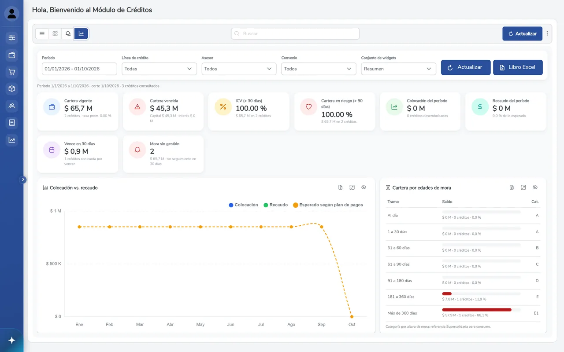Click the Recaudo del período dollar icon
The width and height of the screenshot is (564, 352).
tap(480, 106)
